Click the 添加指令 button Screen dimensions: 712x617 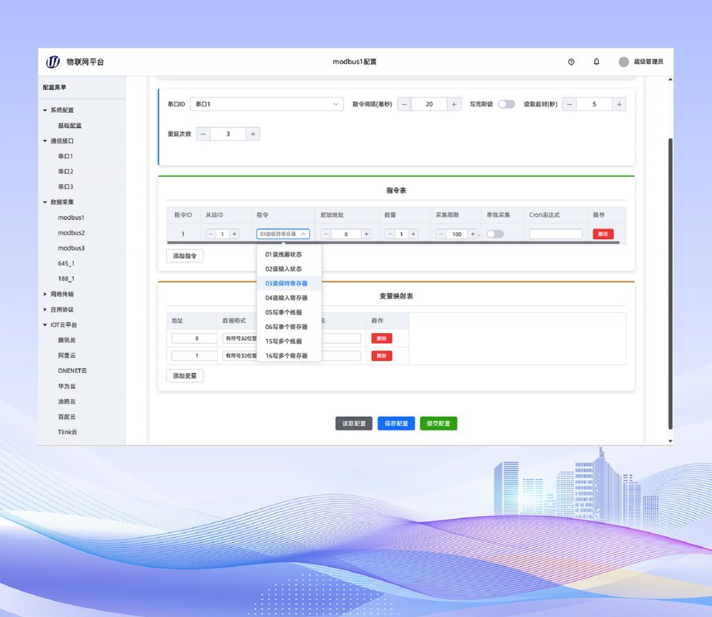coord(184,256)
